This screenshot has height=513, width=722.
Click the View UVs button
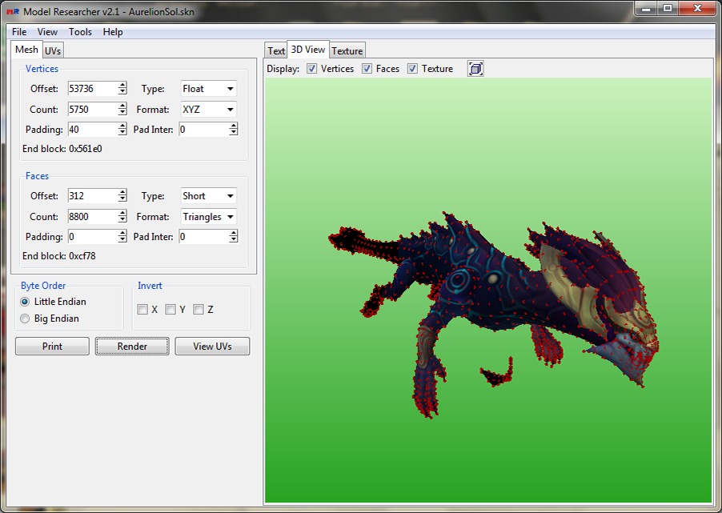click(x=212, y=347)
